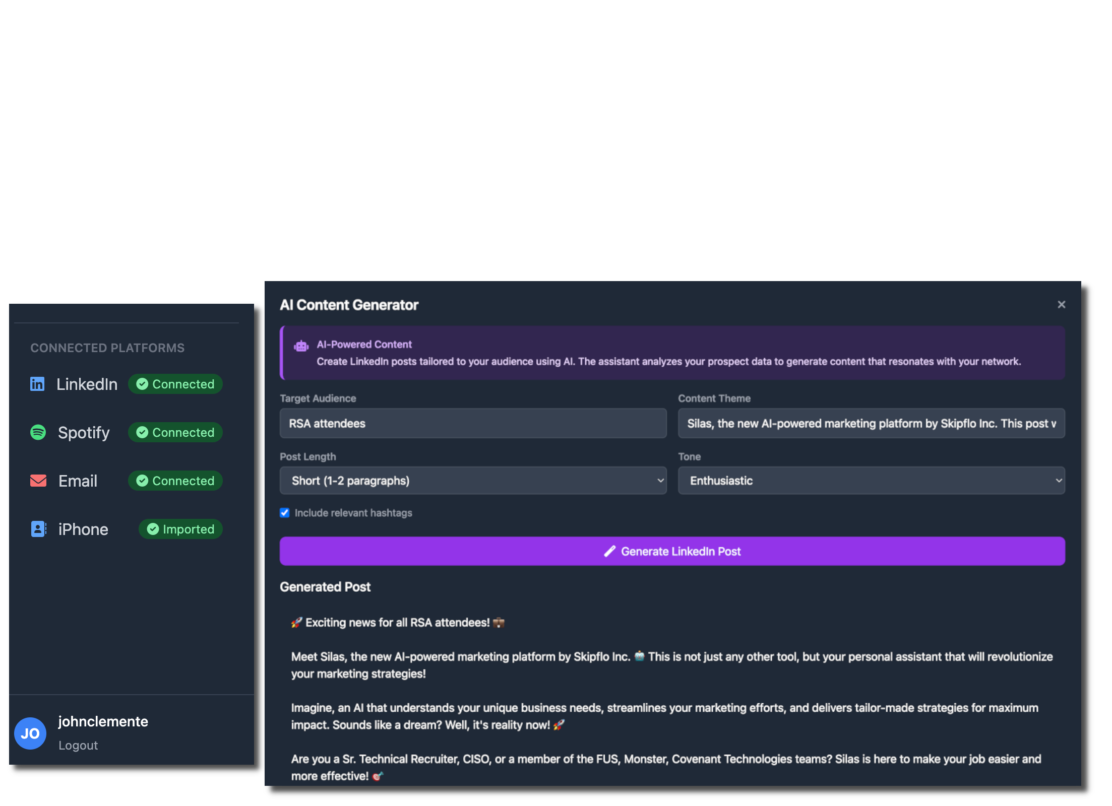Click the JO user avatar

point(30,733)
